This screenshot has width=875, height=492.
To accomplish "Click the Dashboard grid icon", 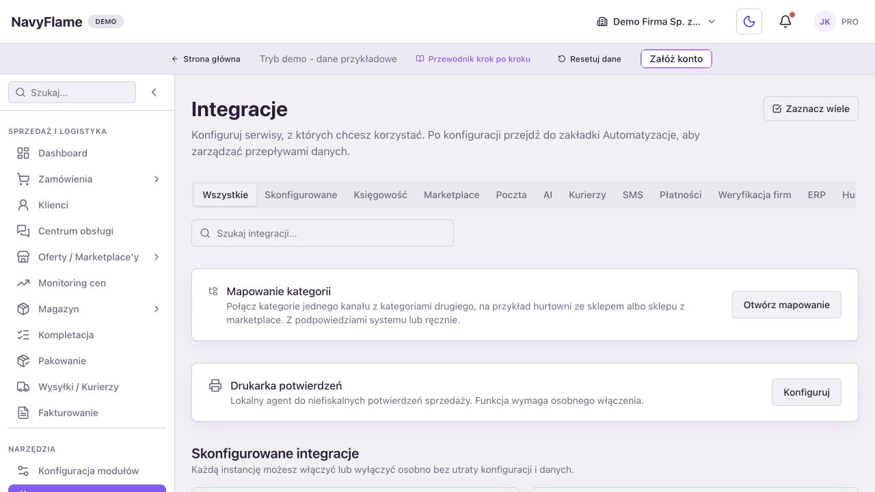I will coord(23,153).
